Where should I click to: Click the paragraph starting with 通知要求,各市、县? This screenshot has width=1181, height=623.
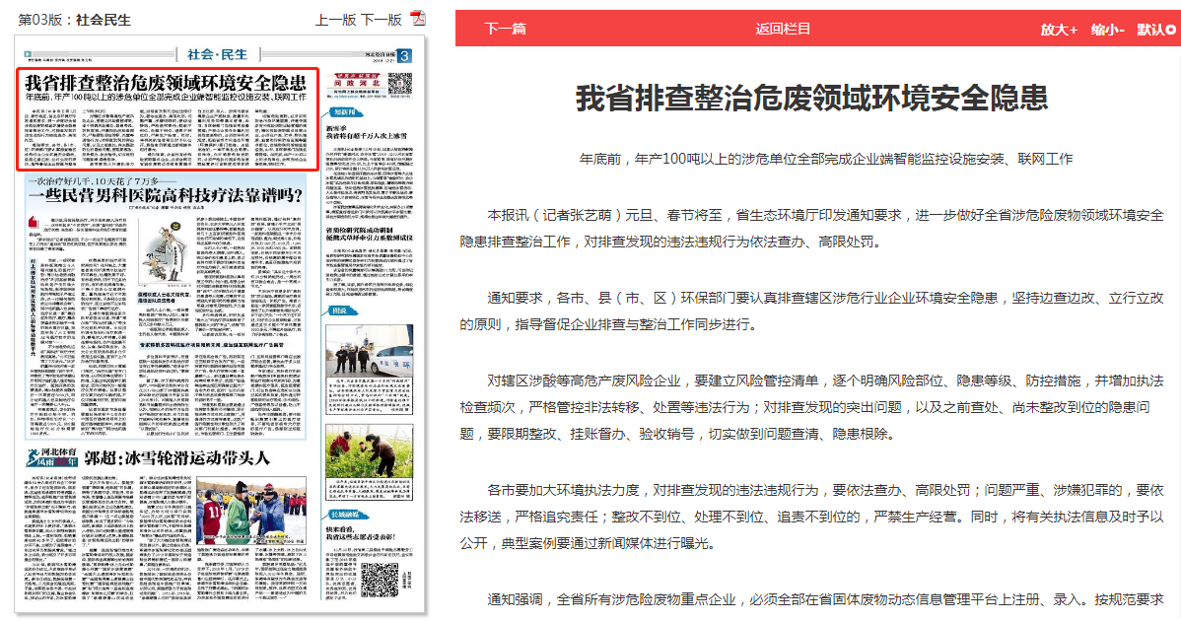click(812, 311)
